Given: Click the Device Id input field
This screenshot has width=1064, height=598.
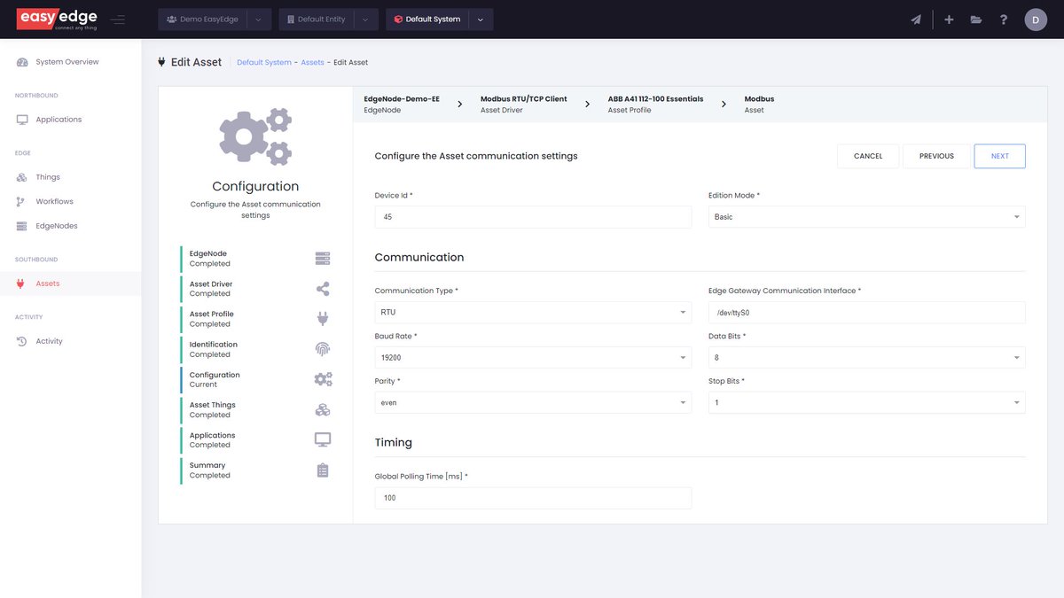Looking at the screenshot, I should point(532,215).
